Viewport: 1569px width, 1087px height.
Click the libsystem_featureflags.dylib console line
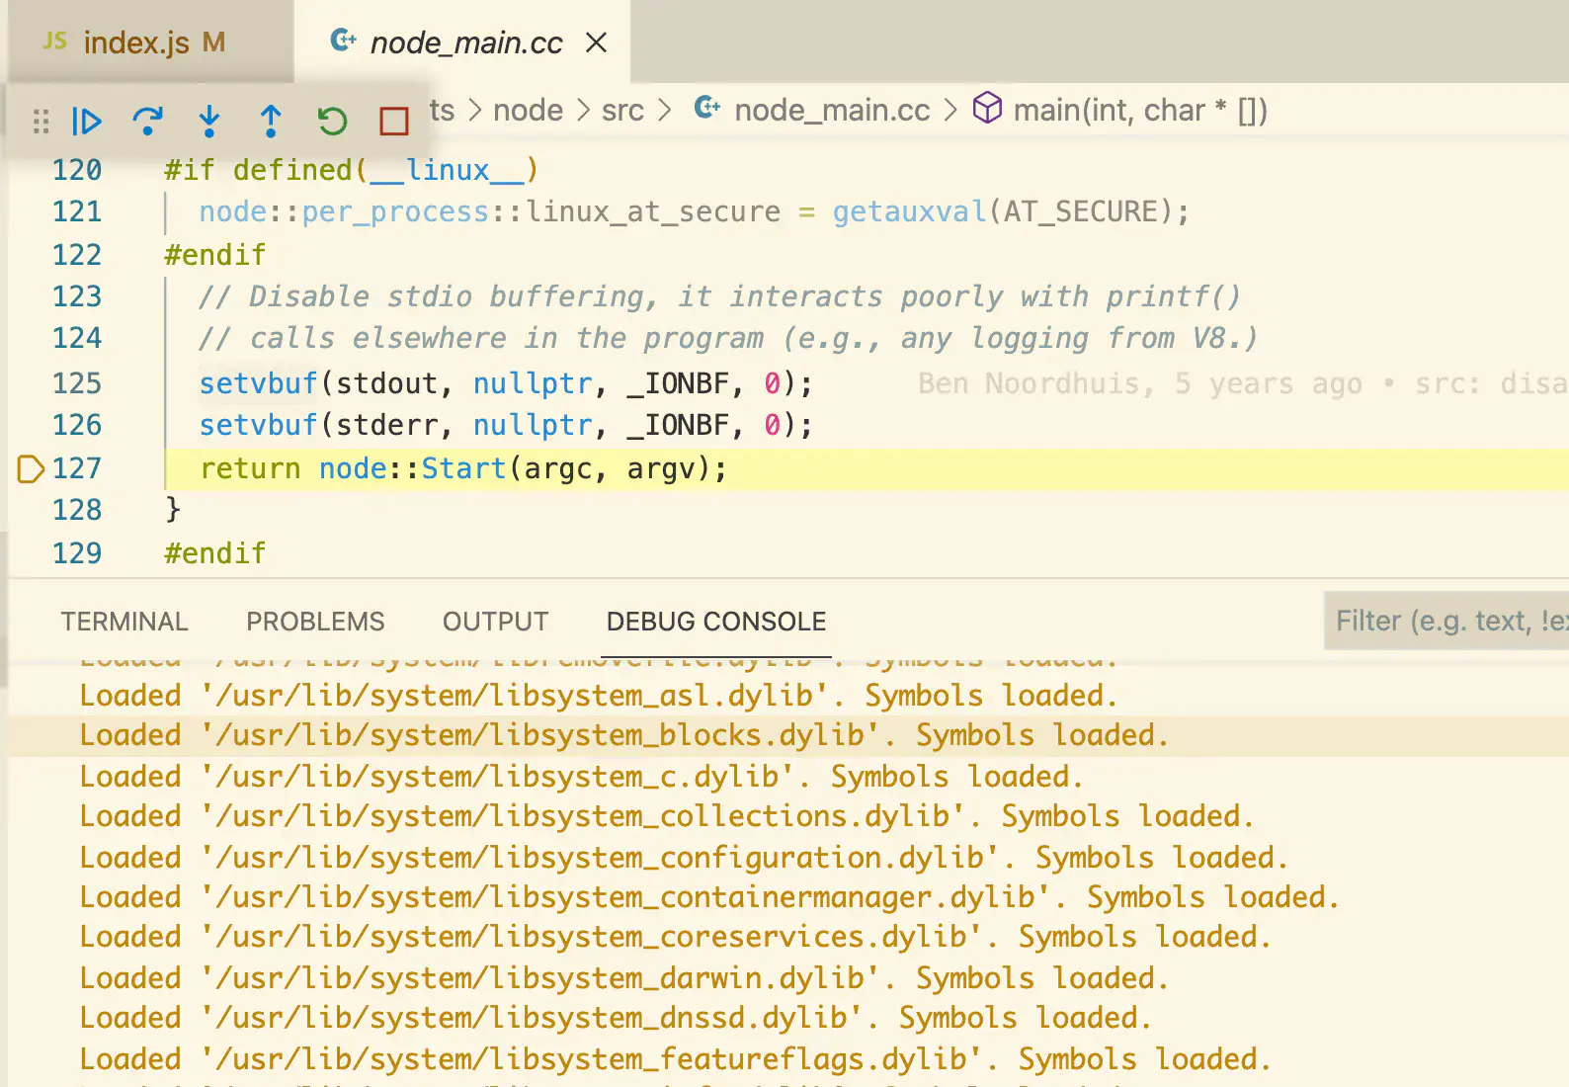(676, 1059)
